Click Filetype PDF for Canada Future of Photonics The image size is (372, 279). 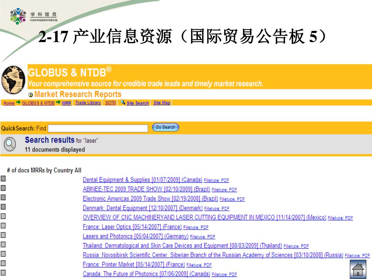coord(224,275)
